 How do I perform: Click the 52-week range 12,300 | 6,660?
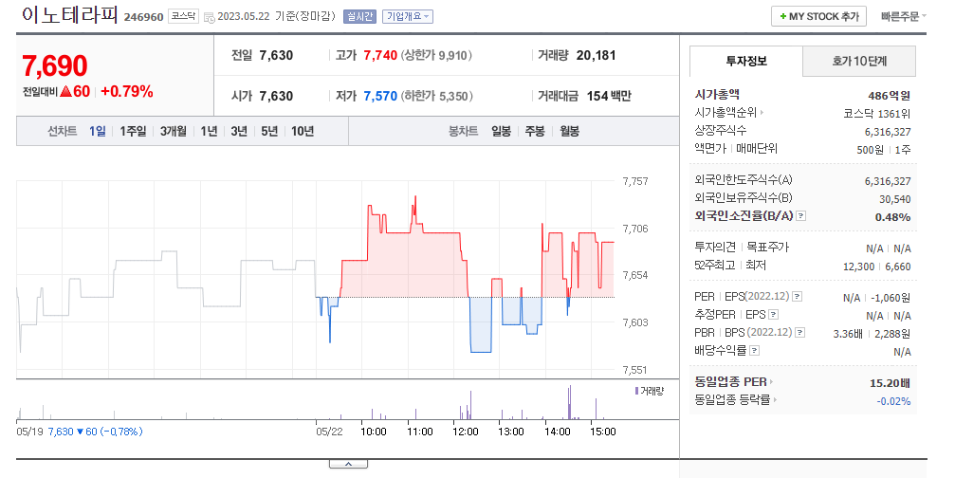pos(877,267)
